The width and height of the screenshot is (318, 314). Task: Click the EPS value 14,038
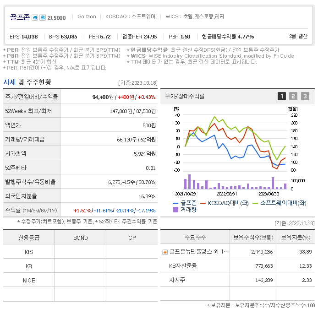[30, 37]
